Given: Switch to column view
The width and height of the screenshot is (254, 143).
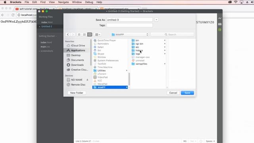Looking at the screenshot, I should 90,35.
